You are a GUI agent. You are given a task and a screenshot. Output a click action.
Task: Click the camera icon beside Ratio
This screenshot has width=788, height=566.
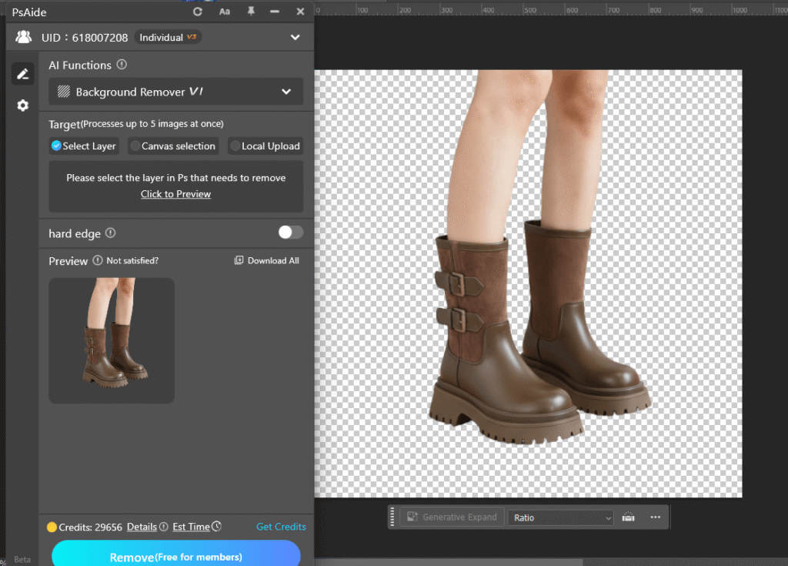627,517
